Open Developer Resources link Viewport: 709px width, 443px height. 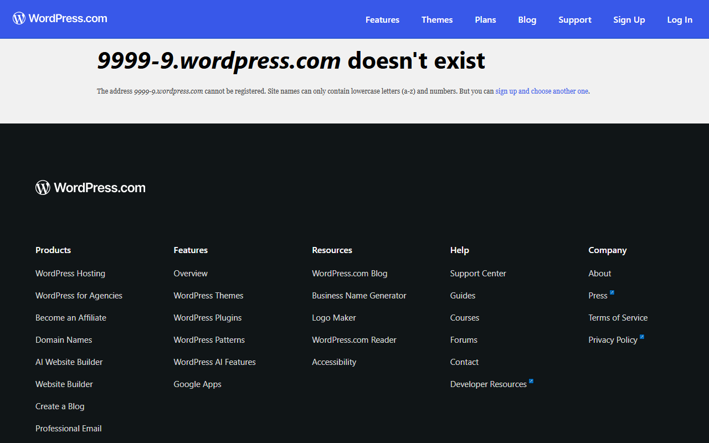pyautogui.click(x=489, y=384)
